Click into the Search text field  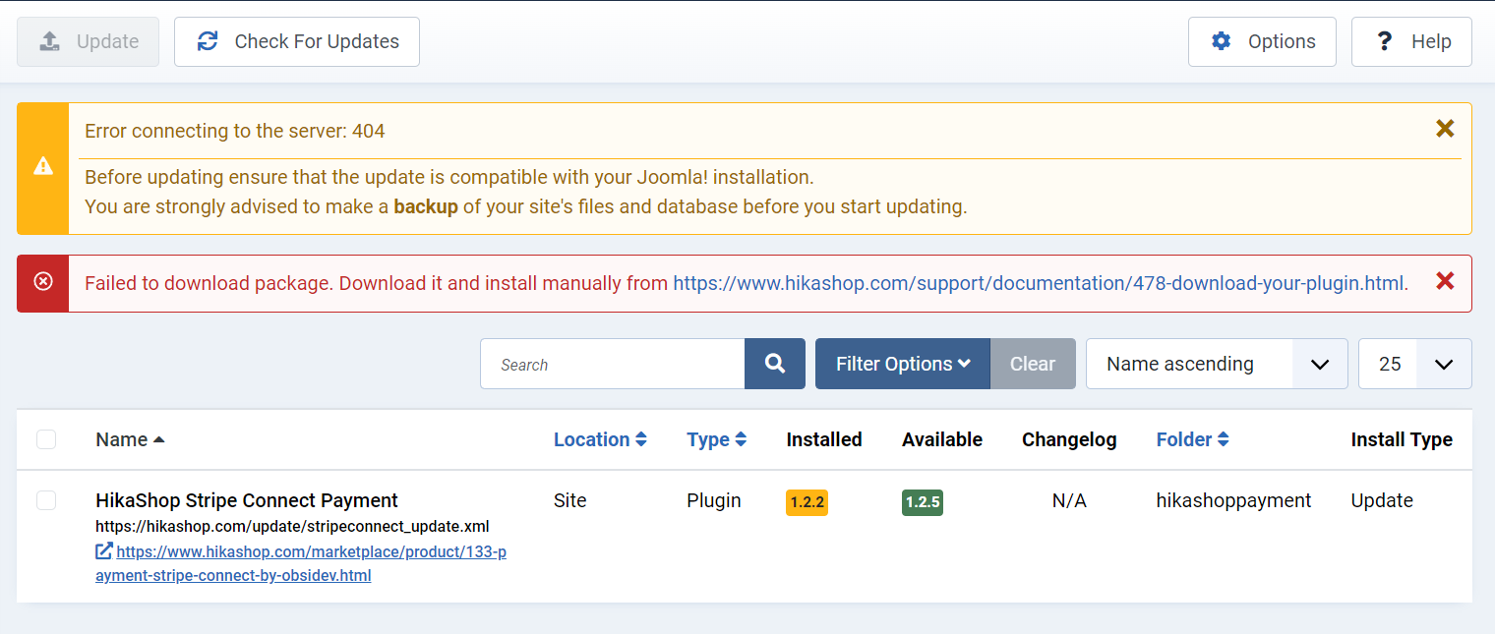click(x=613, y=364)
